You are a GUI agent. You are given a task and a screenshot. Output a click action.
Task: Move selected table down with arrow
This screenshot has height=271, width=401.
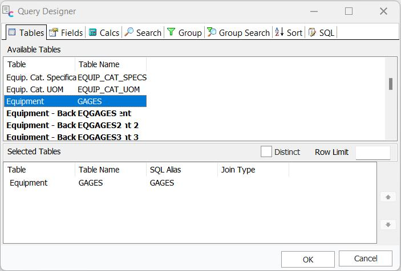click(388, 225)
